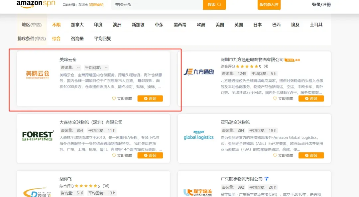
Task: Click the star rating on 袋你飞 card
Action: (x=86, y=186)
